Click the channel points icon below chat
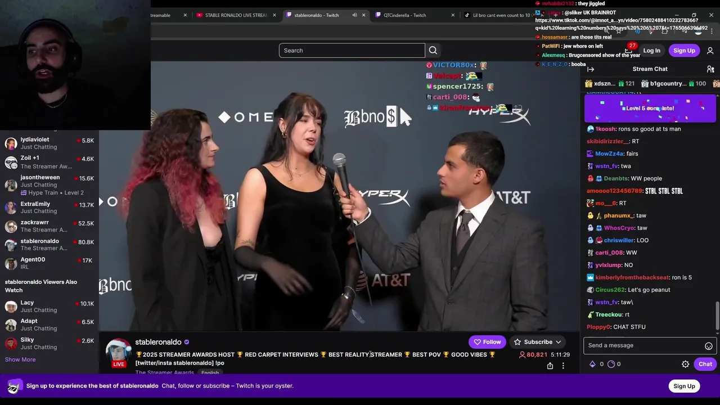720x405 pixels. tap(611, 364)
